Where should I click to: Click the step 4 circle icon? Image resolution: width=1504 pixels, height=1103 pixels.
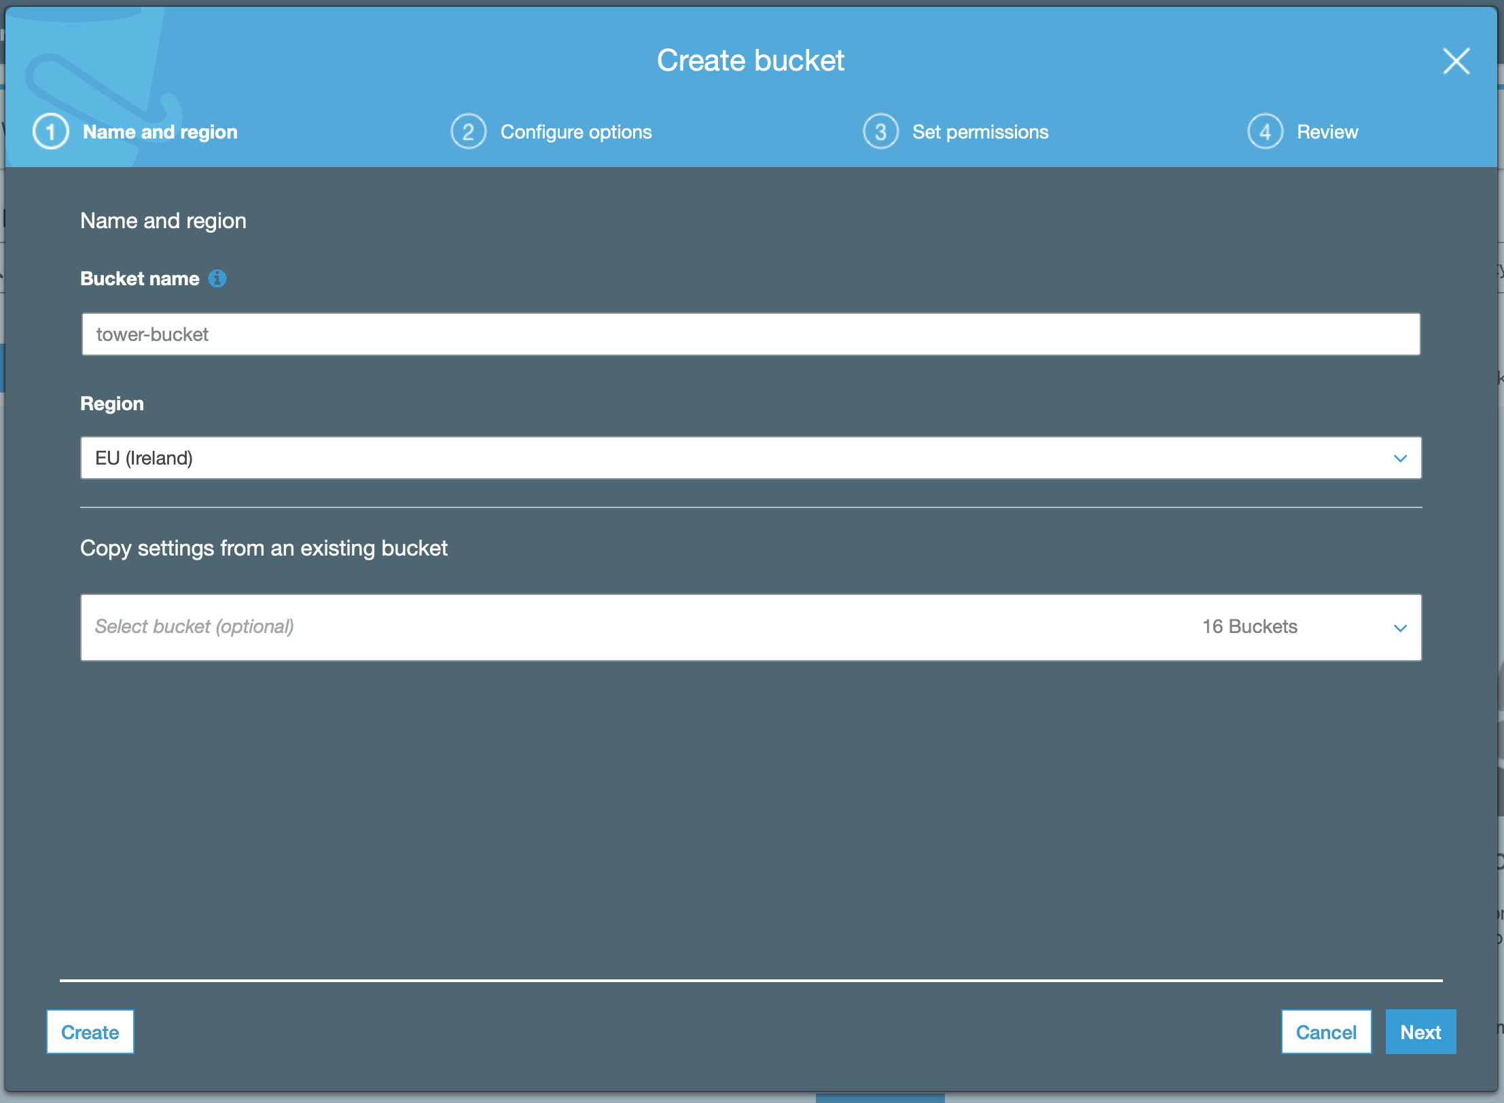pyautogui.click(x=1265, y=132)
